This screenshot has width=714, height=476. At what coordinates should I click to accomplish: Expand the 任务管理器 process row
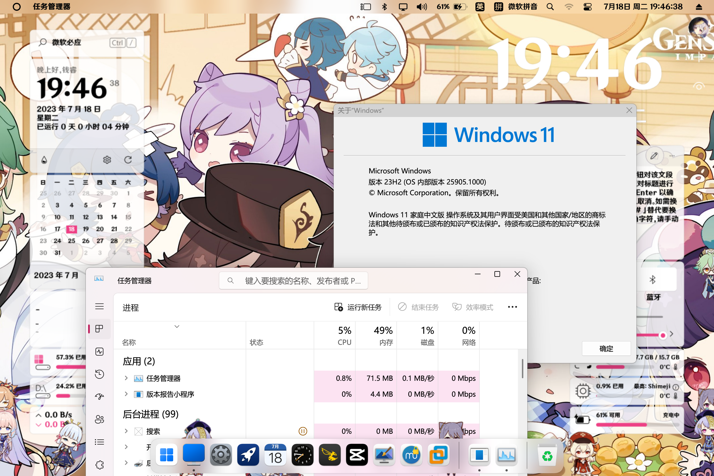tap(126, 378)
